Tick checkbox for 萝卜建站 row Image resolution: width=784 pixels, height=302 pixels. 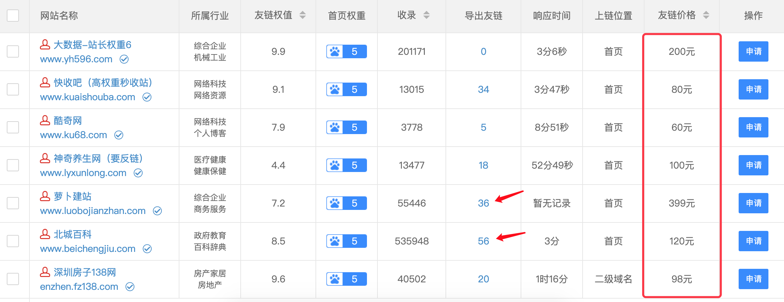(x=13, y=203)
